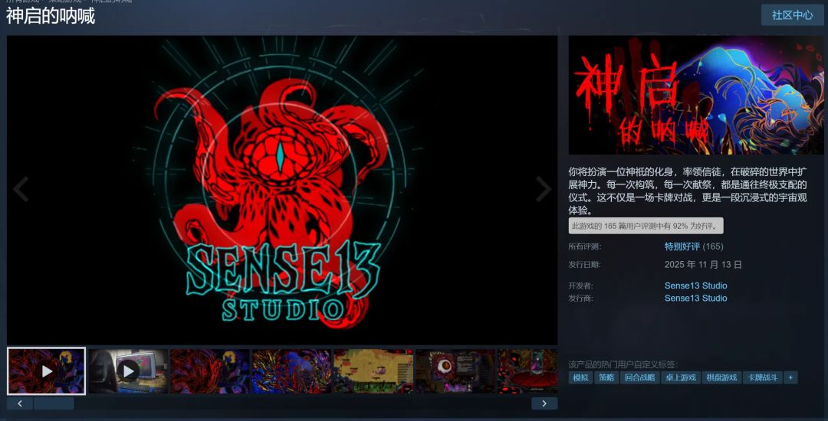Click thumbnail strip left scroll arrow
Image resolution: width=828 pixels, height=421 pixels.
(20, 403)
